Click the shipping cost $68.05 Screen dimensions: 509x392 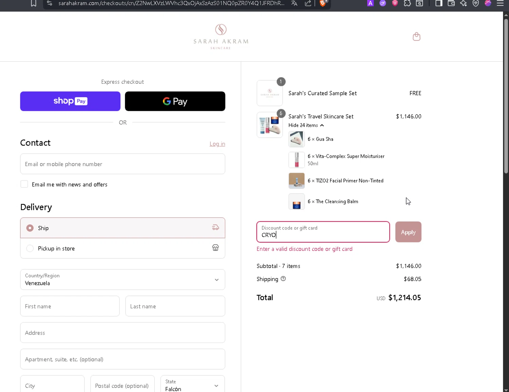(413, 279)
